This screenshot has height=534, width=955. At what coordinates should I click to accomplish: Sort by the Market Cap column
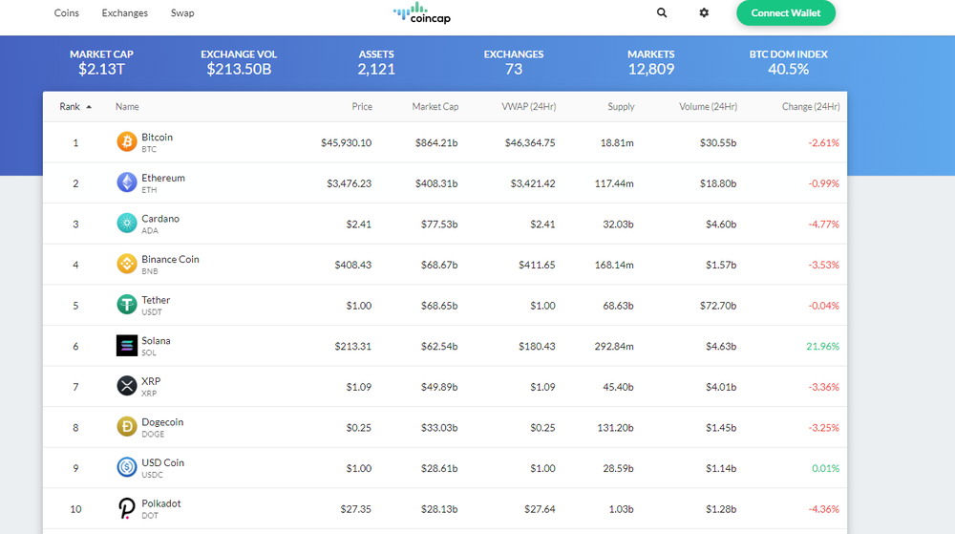[435, 107]
